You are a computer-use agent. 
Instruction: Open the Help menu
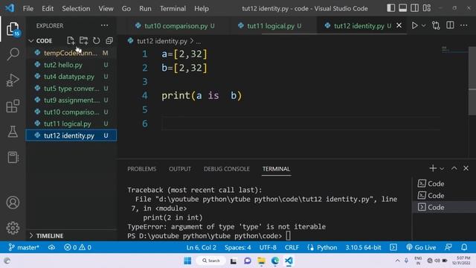click(202, 8)
